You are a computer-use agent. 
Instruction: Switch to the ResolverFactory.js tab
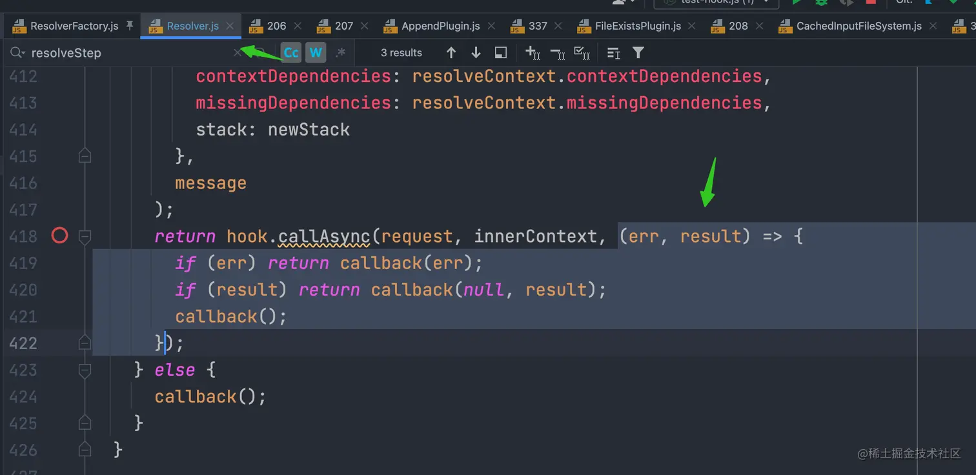tap(74, 26)
